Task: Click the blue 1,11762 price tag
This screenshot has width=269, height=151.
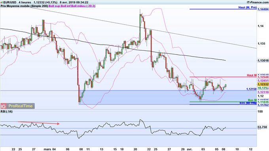Action: tap(263, 105)
